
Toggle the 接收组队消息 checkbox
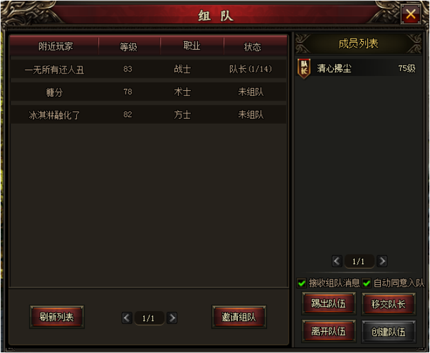click(302, 283)
